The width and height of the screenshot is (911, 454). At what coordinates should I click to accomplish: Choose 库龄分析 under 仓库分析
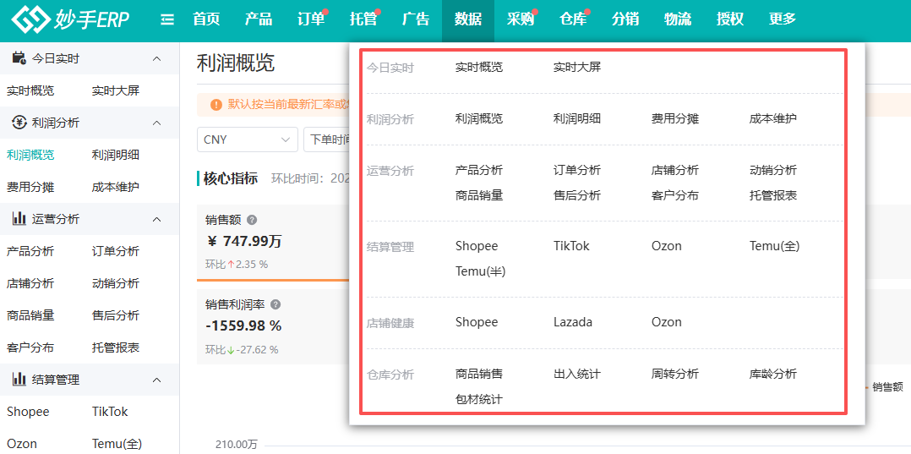(x=772, y=374)
